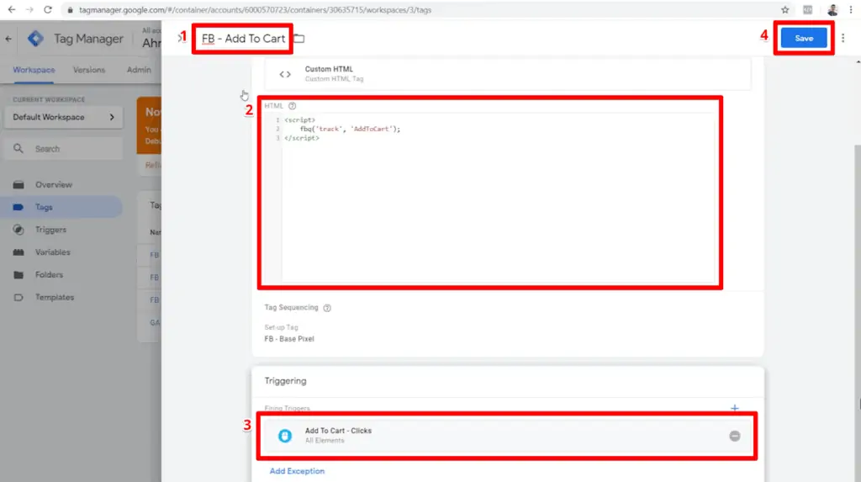Click the folder icon next to tag name
The width and height of the screenshot is (861, 482).
tap(299, 39)
